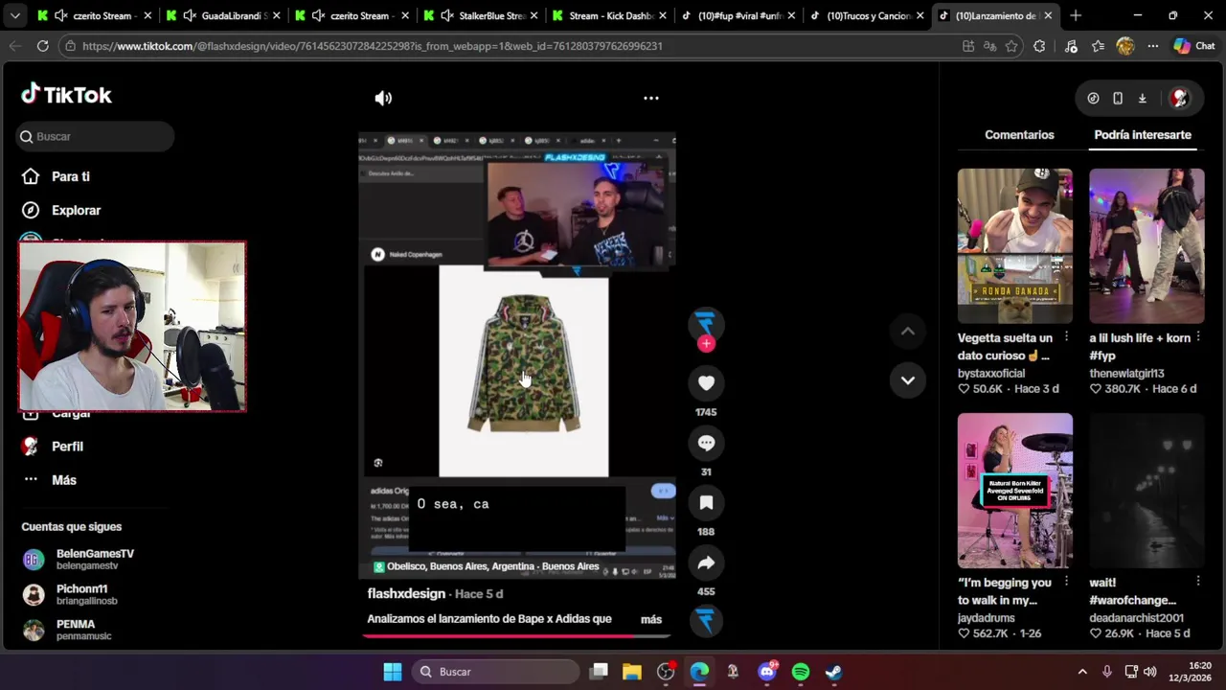Image resolution: width=1226 pixels, height=690 pixels.
Task: Open the Windows Start menu
Action: [393, 672]
